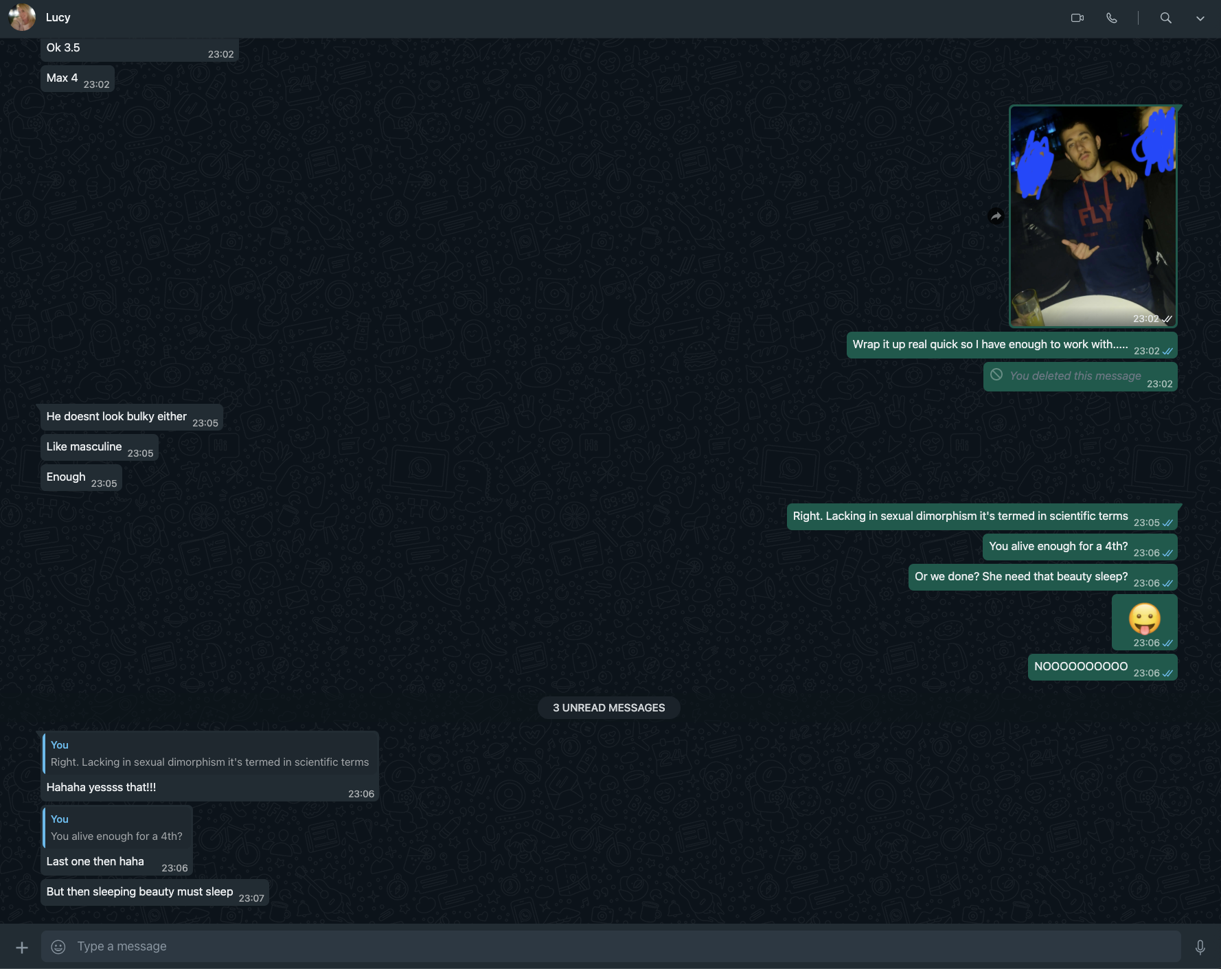Click the read-receipt ticks on "NOOOOOOOOOO"

pos(1167,674)
